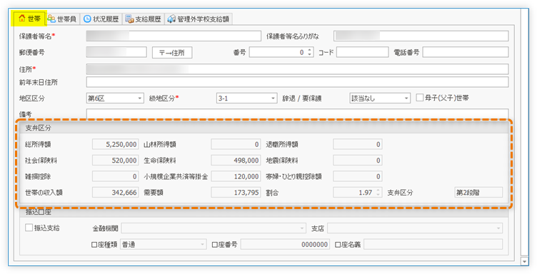Click the 地震保険料 field

coord(358,161)
